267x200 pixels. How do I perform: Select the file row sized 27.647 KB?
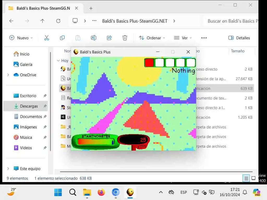(x=156, y=79)
